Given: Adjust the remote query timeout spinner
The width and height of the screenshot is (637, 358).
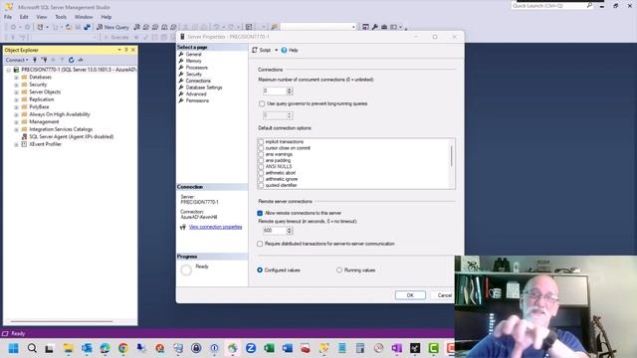Looking at the screenshot, I should 290,231.
